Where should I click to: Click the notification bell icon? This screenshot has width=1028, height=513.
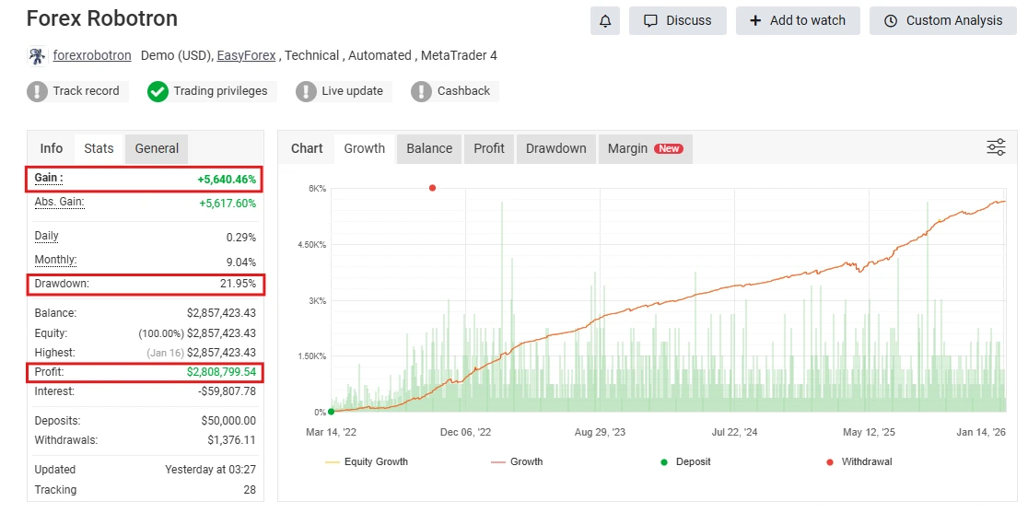point(605,20)
